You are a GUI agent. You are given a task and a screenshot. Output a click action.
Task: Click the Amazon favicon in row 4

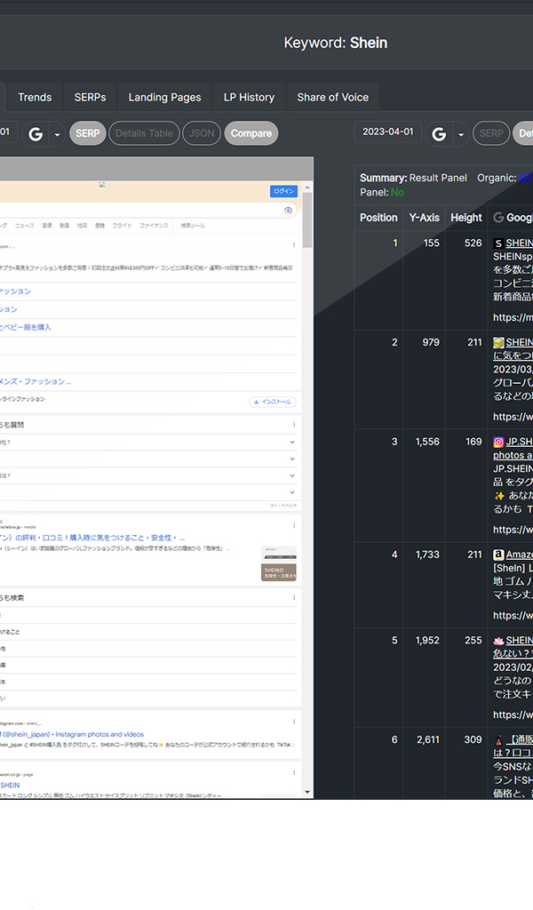(x=498, y=555)
